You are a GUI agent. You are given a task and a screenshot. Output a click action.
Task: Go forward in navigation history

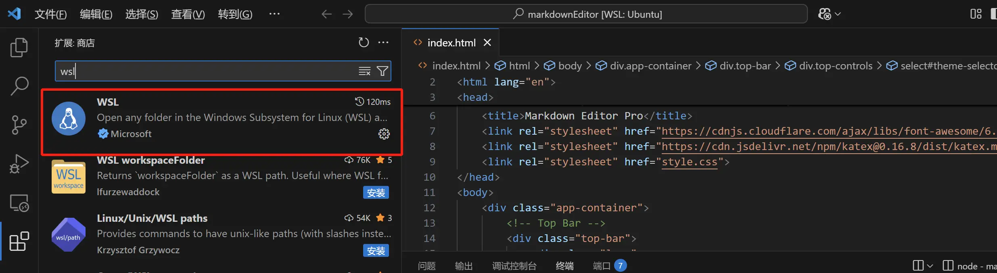[347, 14]
